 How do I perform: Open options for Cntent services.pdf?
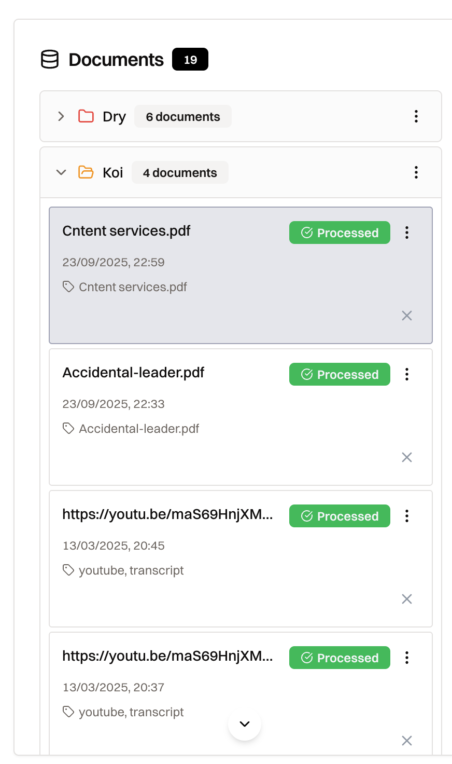pyautogui.click(x=407, y=233)
